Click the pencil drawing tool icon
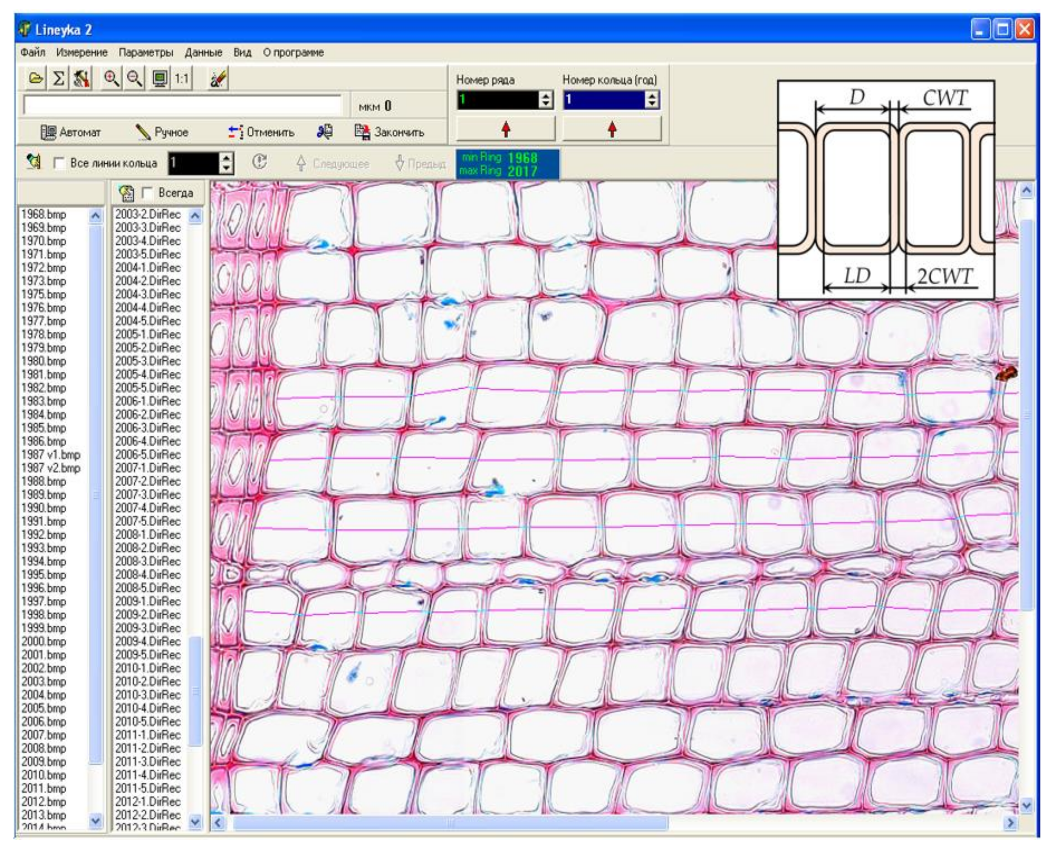 click(217, 78)
